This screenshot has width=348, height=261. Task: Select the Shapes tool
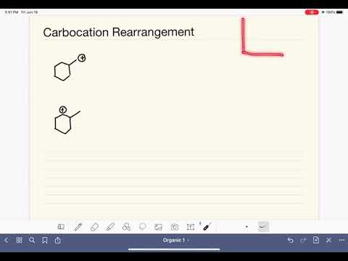126,227
